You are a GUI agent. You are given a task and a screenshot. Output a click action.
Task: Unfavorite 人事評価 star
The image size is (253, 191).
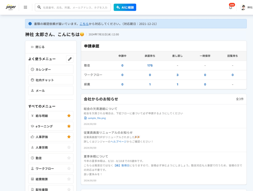pos(69,137)
